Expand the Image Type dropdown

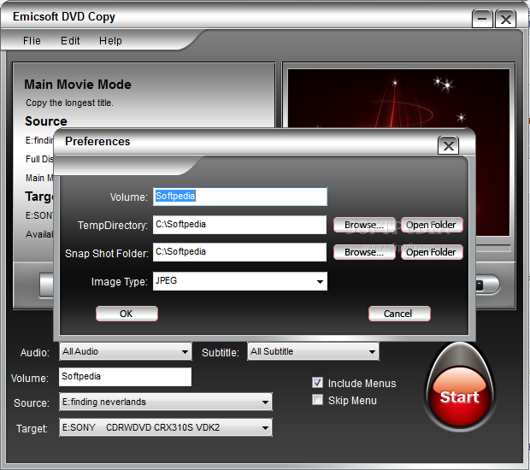tap(320, 281)
